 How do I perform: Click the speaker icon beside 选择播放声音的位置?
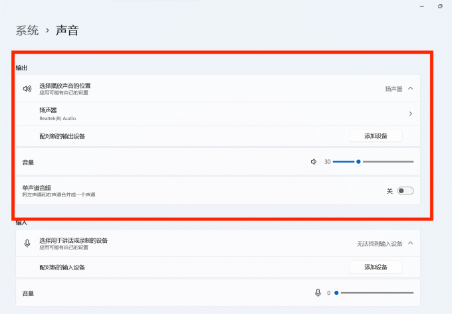[27, 89]
